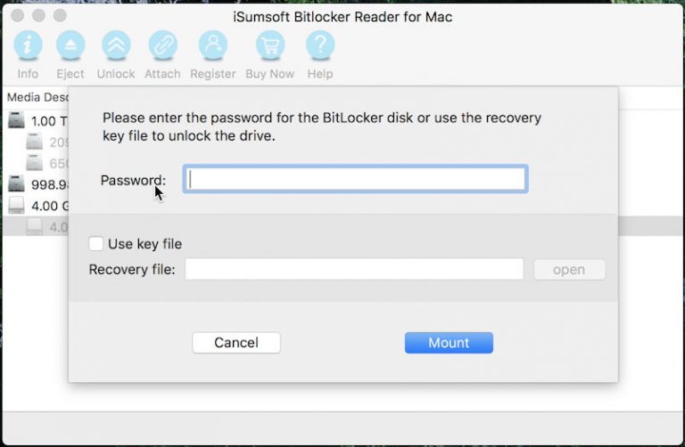Open the Help toolbar icon
Image resolution: width=685 pixels, height=447 pixels.
pos(320,45)
